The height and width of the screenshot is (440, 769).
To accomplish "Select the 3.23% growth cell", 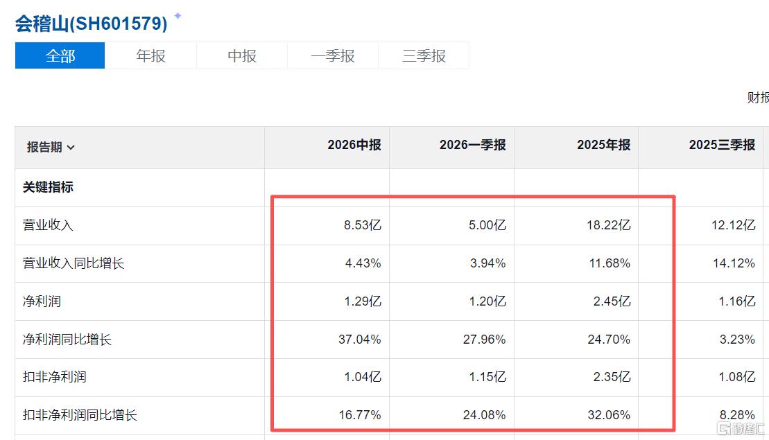I will click(737, 339).
